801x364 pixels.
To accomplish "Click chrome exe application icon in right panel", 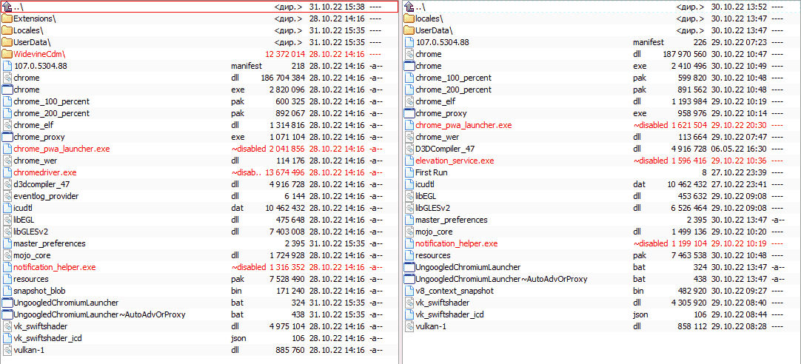I will coord(409,66).
